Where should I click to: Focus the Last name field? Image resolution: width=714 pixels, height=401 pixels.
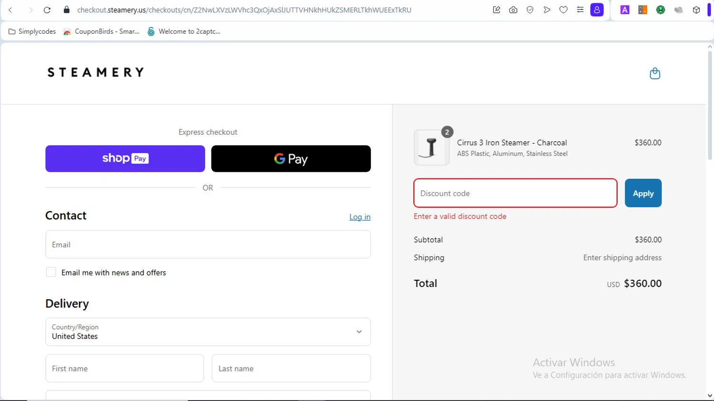coord(291,368)
